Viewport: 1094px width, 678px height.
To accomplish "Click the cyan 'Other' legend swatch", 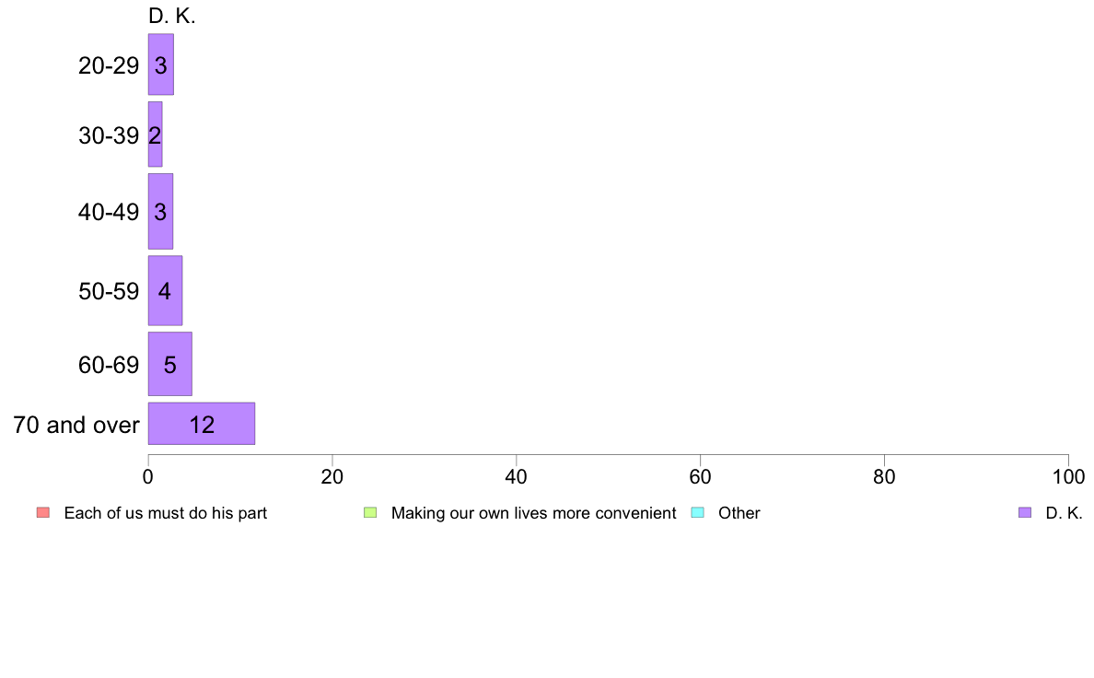I will [x=697, y=513].
